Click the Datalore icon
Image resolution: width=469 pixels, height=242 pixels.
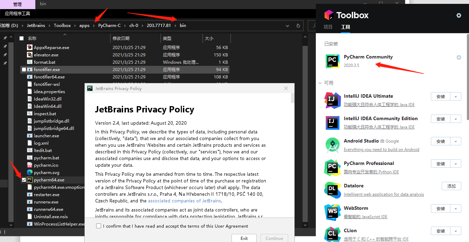[x=332, y=190]
